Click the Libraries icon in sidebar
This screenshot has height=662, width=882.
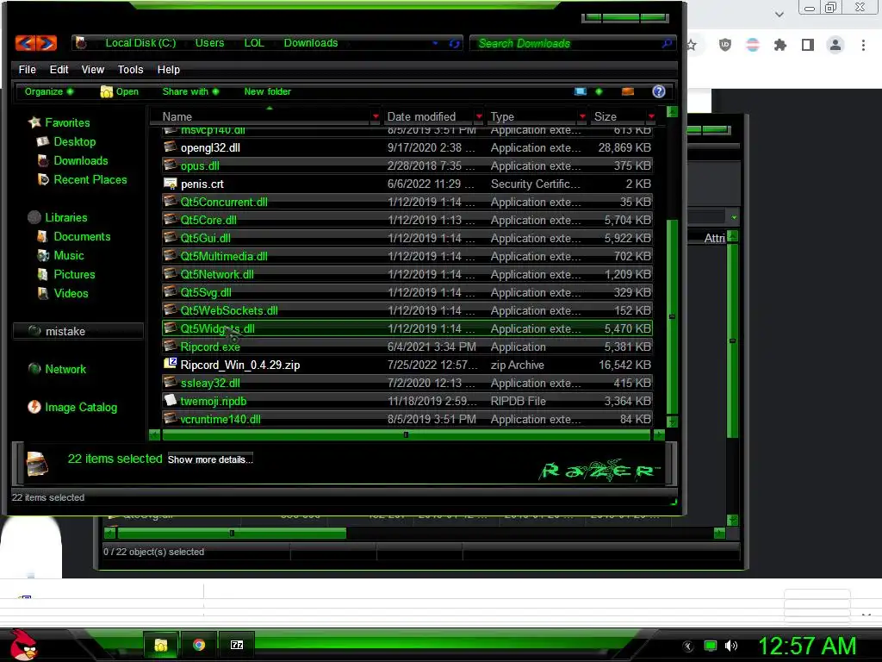click(x=34, y=217)
